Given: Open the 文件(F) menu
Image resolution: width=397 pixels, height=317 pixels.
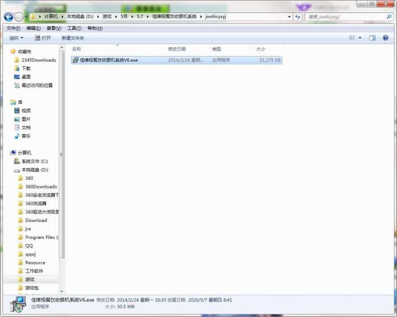Looking at the screenshot, I should 14,28.
